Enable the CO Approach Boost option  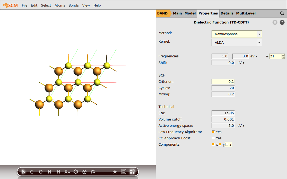click(x=213, y=138)
